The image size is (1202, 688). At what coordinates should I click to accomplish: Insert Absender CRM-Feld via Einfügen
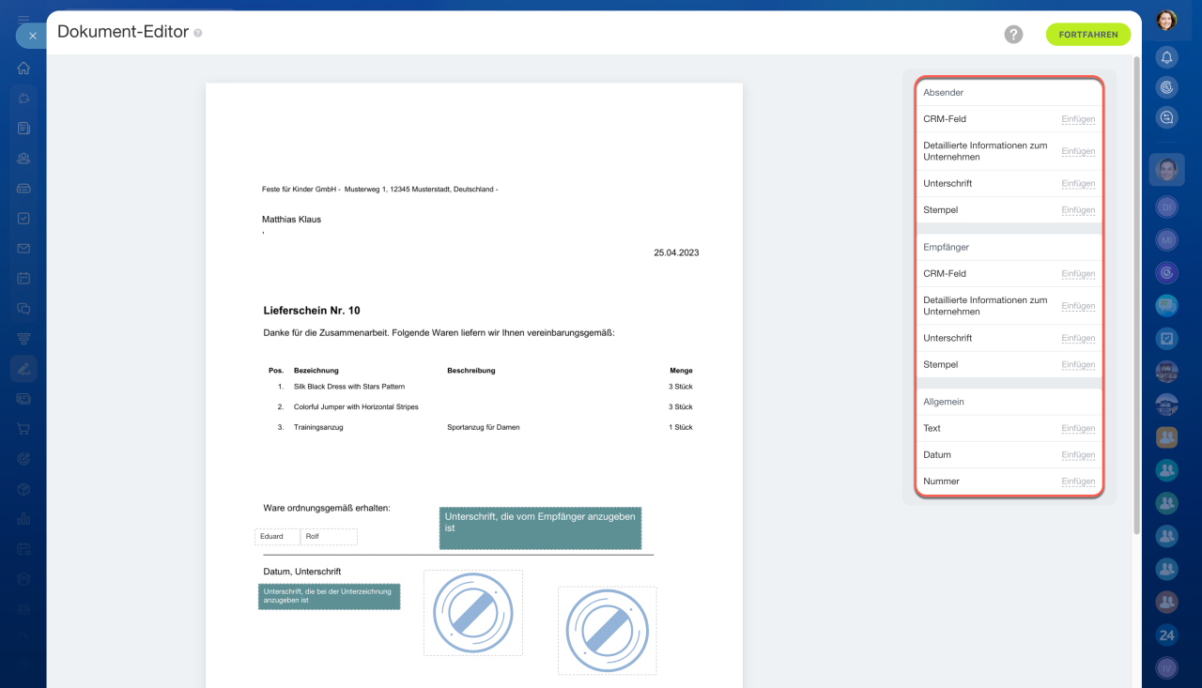[1078, 119]
